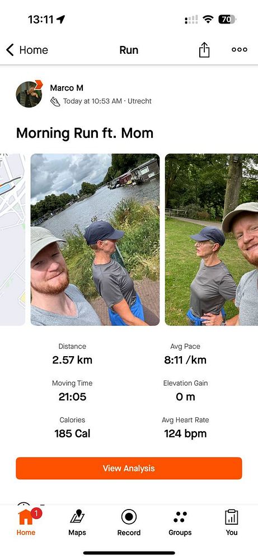This screenshot has height=560, width=258.
Task: Open the park selfie photo
Action: tap(211, 240)
